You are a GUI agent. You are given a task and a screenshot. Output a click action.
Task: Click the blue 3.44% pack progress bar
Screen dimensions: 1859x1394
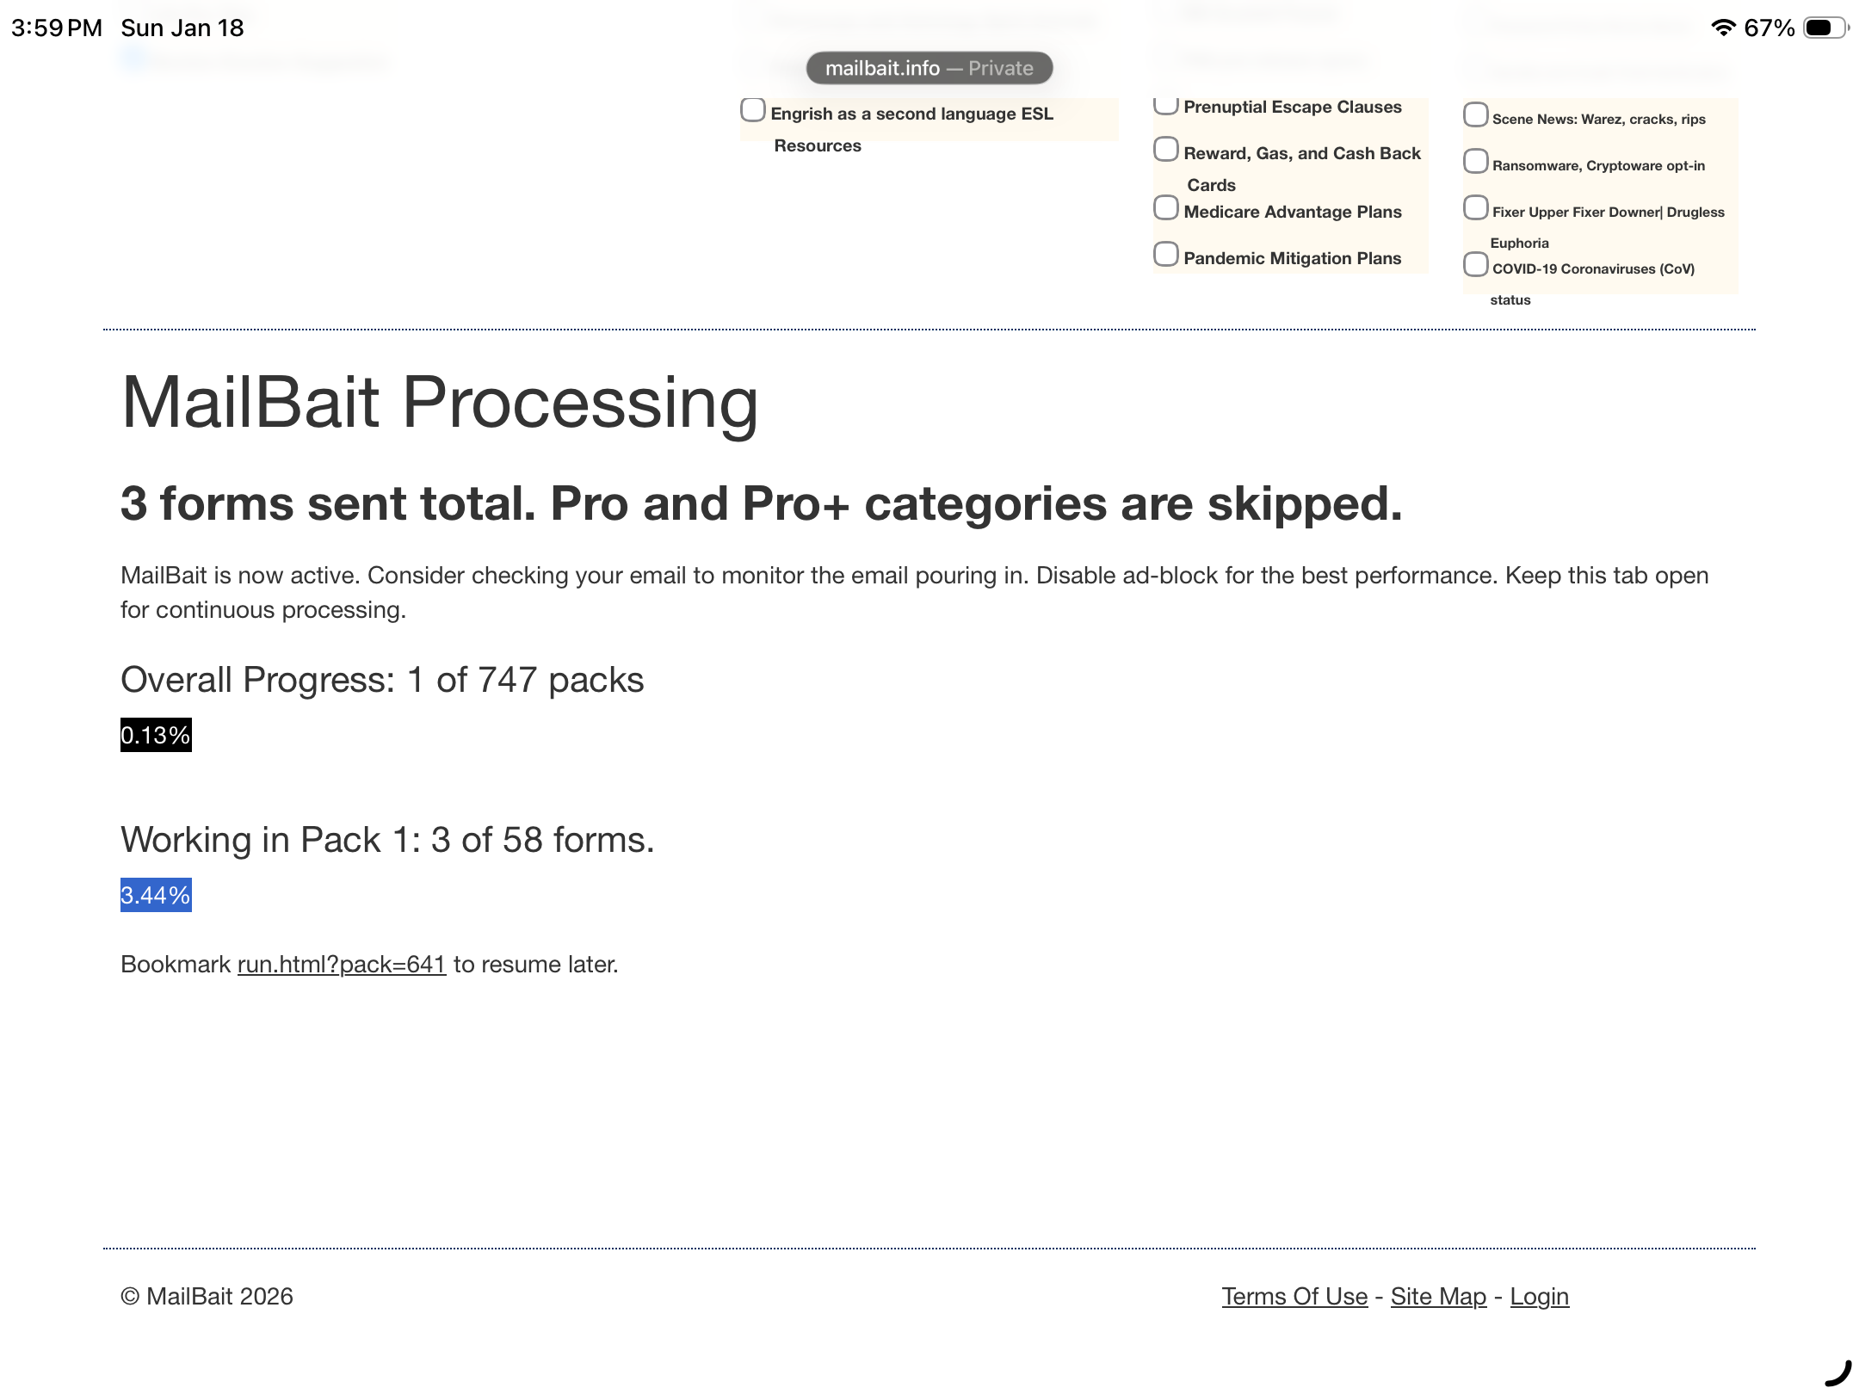tap(156, 896)
